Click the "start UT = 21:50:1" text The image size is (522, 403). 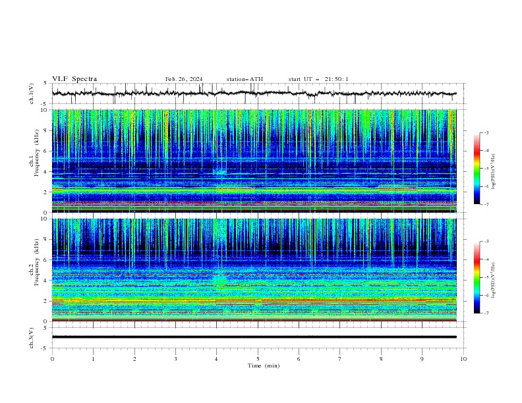coord(318,79)
